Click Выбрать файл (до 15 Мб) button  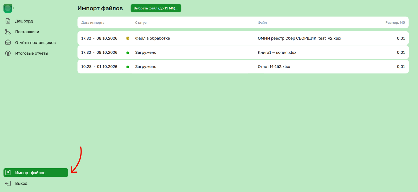(156, 8)
